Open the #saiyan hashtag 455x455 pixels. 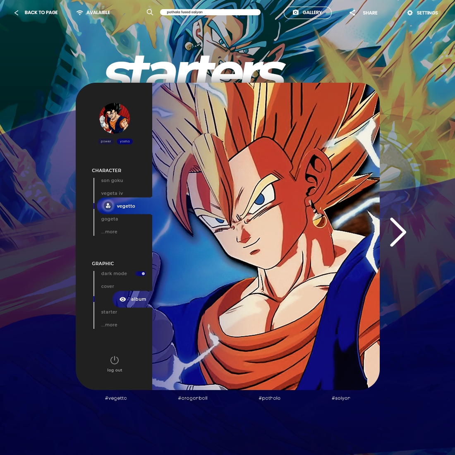pyautogui.click(x=341, y=398)
